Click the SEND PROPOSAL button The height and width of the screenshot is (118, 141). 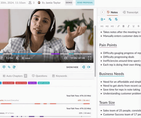pyautogui.click(x=85, y=3)
